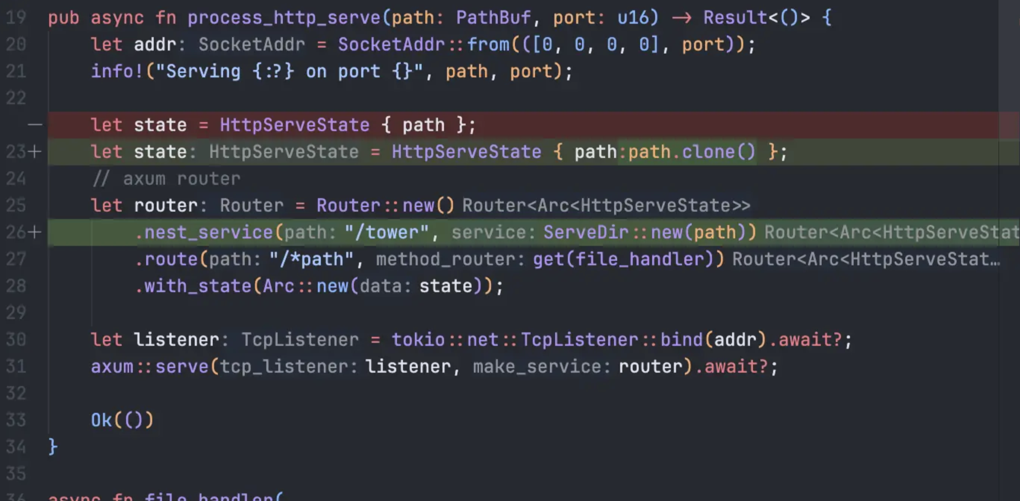Click the "/tower" string literal
The height and width of the screenshot is (501, 1020).
click(387, 232)
